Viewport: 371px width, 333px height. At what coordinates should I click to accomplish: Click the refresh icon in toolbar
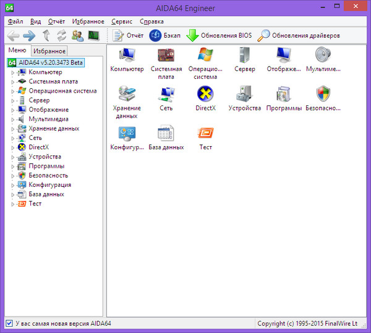(x=61, y=36)
